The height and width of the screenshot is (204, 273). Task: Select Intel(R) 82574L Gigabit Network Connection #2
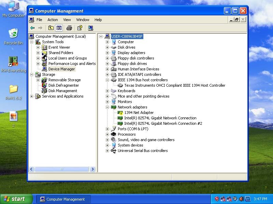coord(163,123)
